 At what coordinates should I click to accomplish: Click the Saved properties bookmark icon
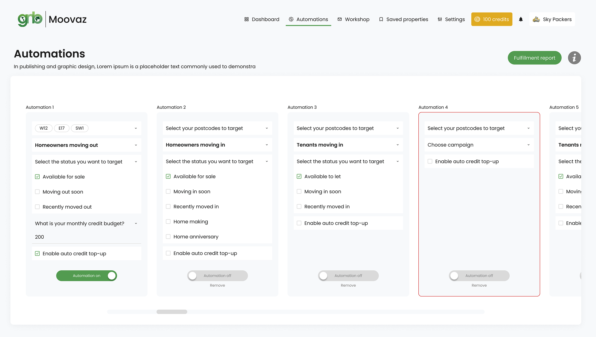[381, 19]
